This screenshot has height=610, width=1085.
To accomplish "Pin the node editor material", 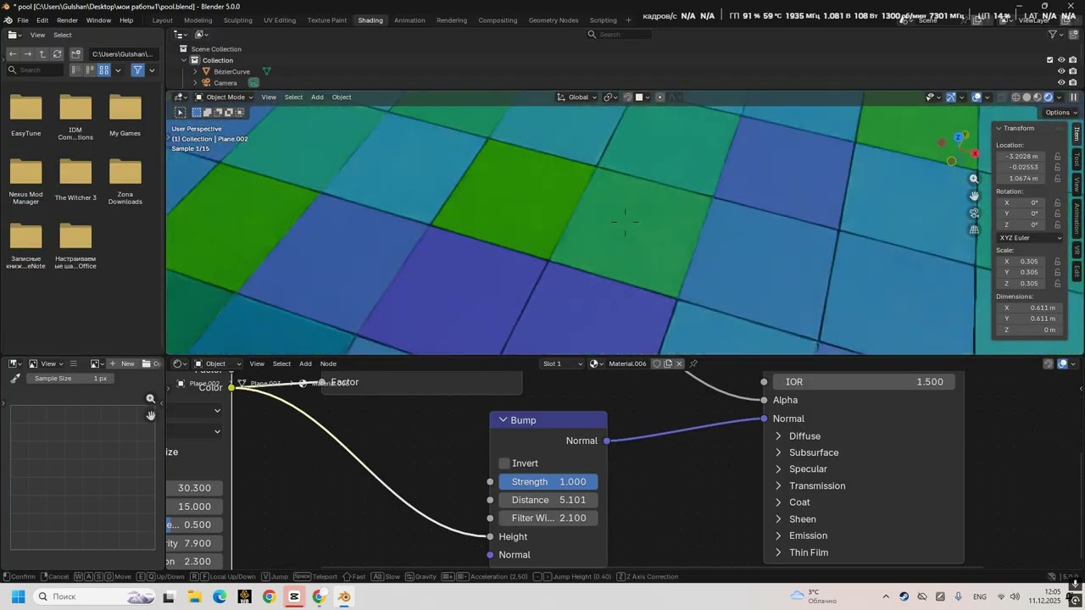I will tap(693, 364).
